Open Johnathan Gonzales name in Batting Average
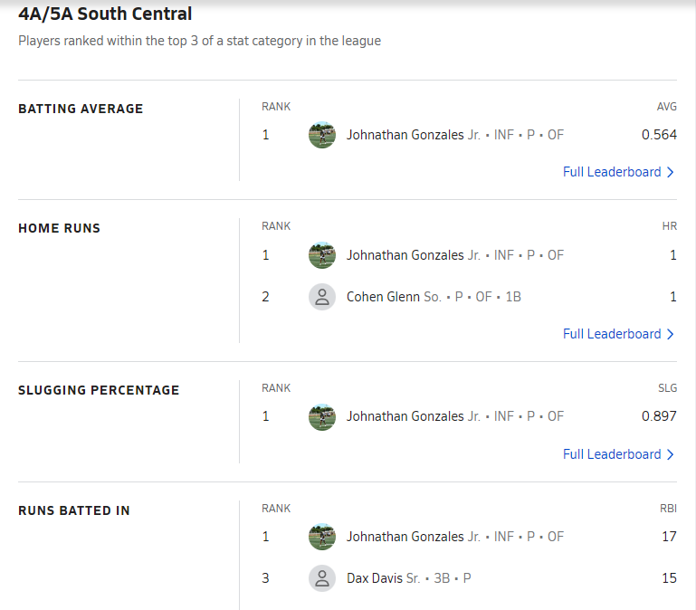The height and width of the screenshot is (610, 696). [405, 135]
